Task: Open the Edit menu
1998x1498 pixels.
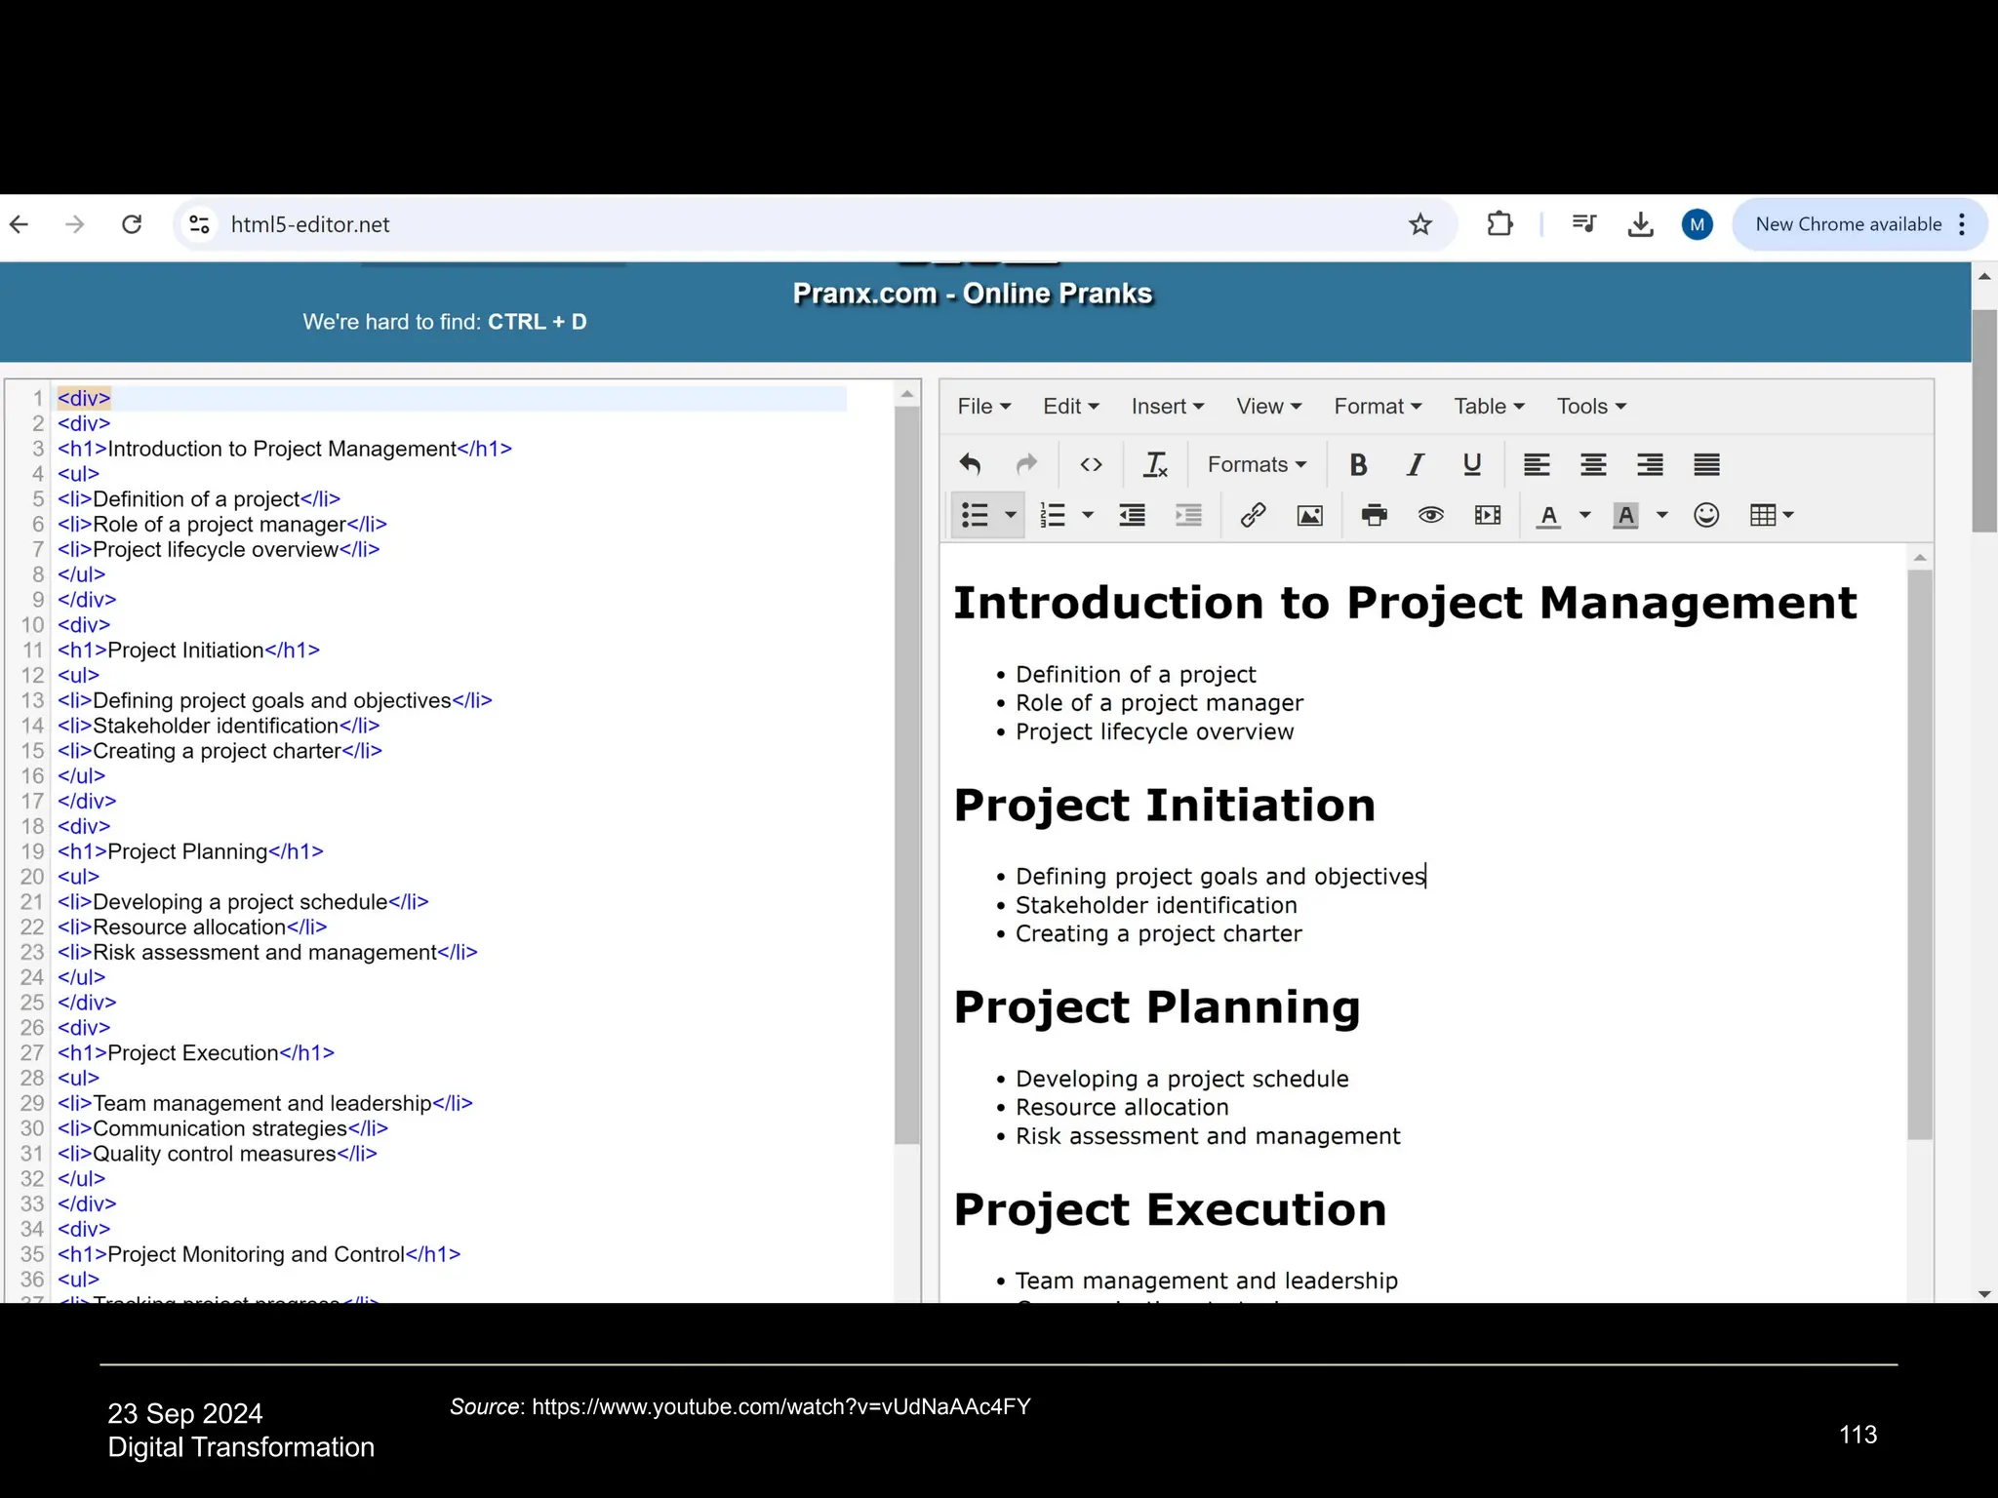Action: click(1070, 406)
